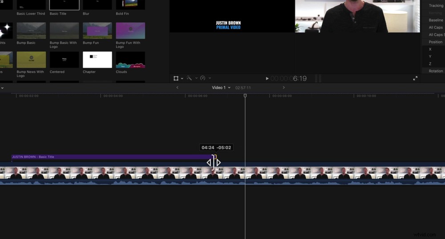Click the retime speedometer icon
The width and height of the screenshot is (445, 239).
pyautogui.click(x=202, y=78)
